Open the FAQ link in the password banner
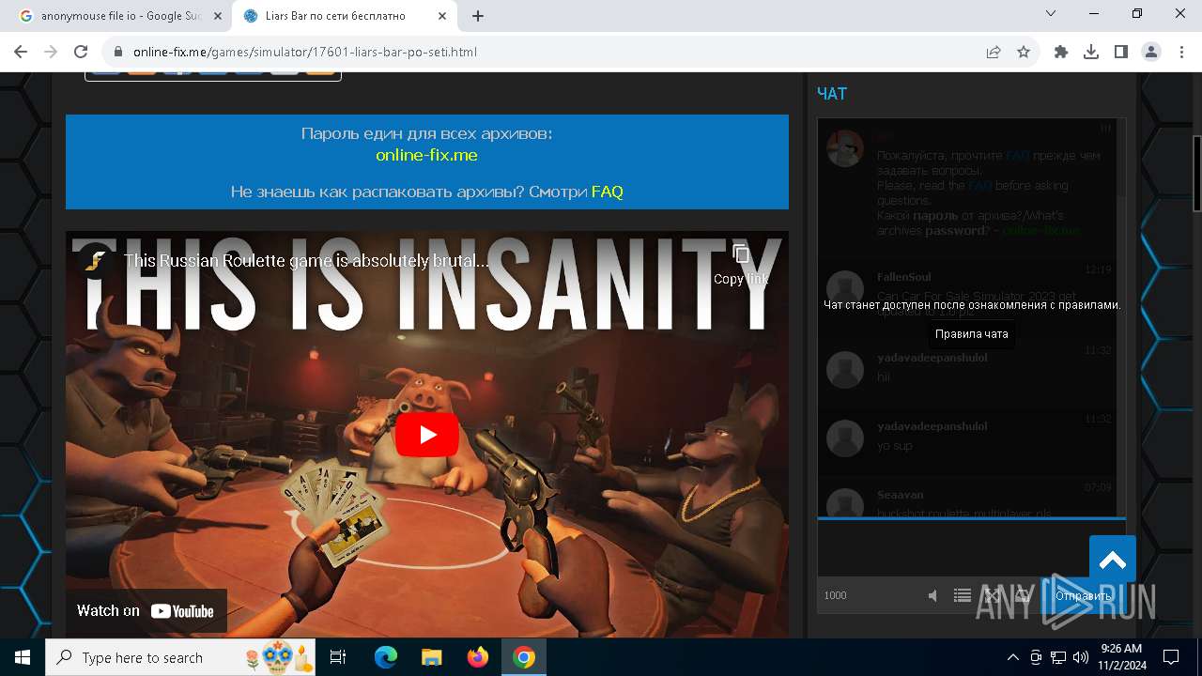This screenshot has width=1202, height=676. click(608, 192)
